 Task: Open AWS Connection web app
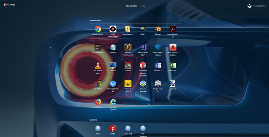pyautogui.click(x=143, y=129)
